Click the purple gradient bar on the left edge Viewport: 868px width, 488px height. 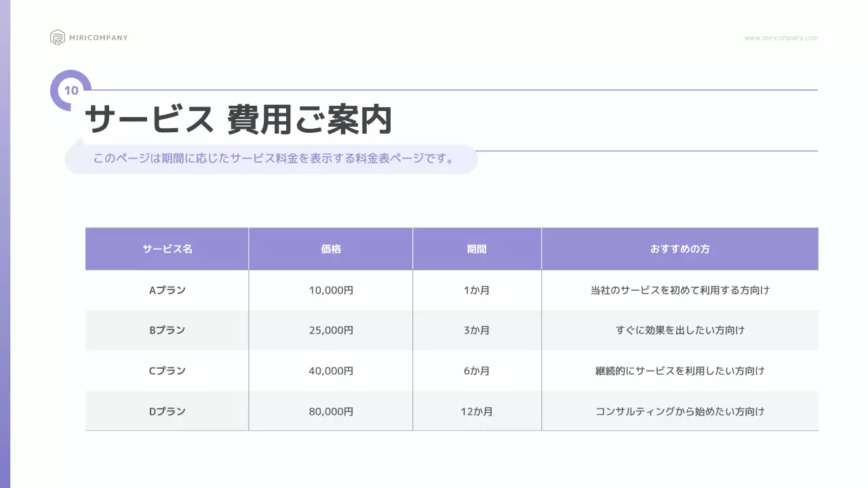(x=4, y=244)
